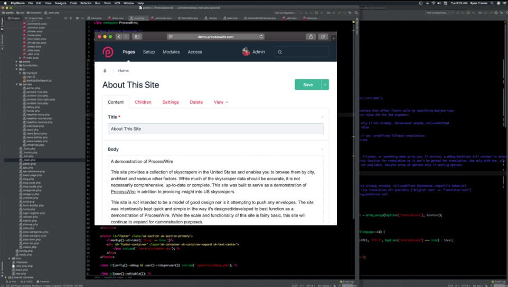Open the Refactor menu in PhpStorm
Screen dimensions: 508x287
pyautogui.click(x=86, y=3)
